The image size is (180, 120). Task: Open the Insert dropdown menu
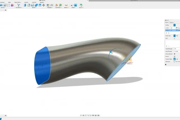(x=73, y=8)
